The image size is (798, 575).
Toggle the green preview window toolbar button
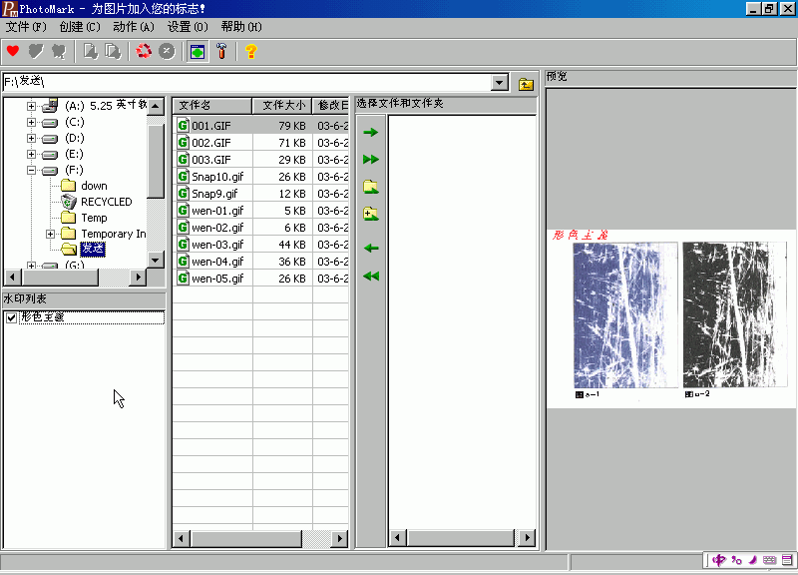198,52
